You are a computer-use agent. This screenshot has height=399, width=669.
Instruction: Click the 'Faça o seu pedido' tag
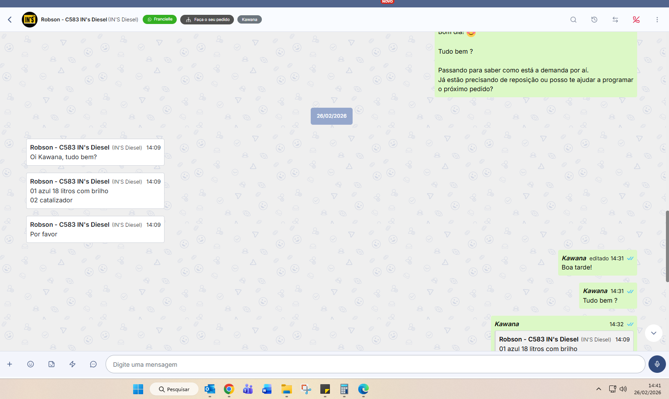tap(207, 20)
